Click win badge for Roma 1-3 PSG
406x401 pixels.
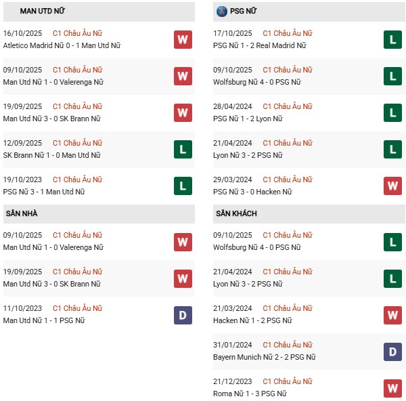point(392,387)
